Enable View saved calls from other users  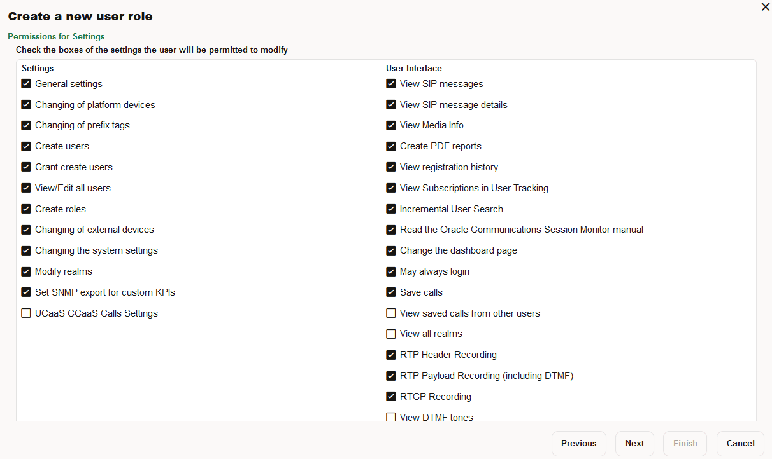390,313
